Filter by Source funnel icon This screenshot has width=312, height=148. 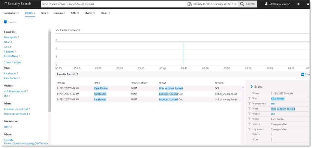[249, 124]
